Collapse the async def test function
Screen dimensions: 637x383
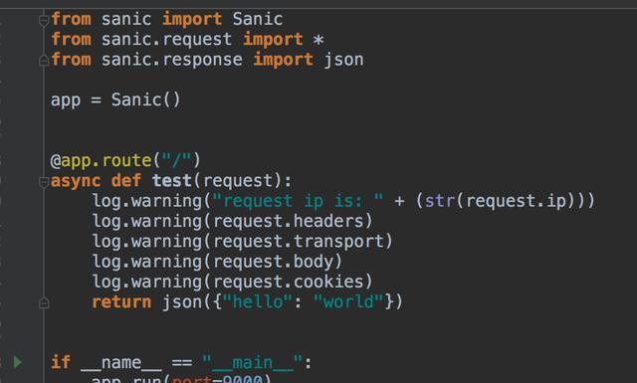coord(44,181)
